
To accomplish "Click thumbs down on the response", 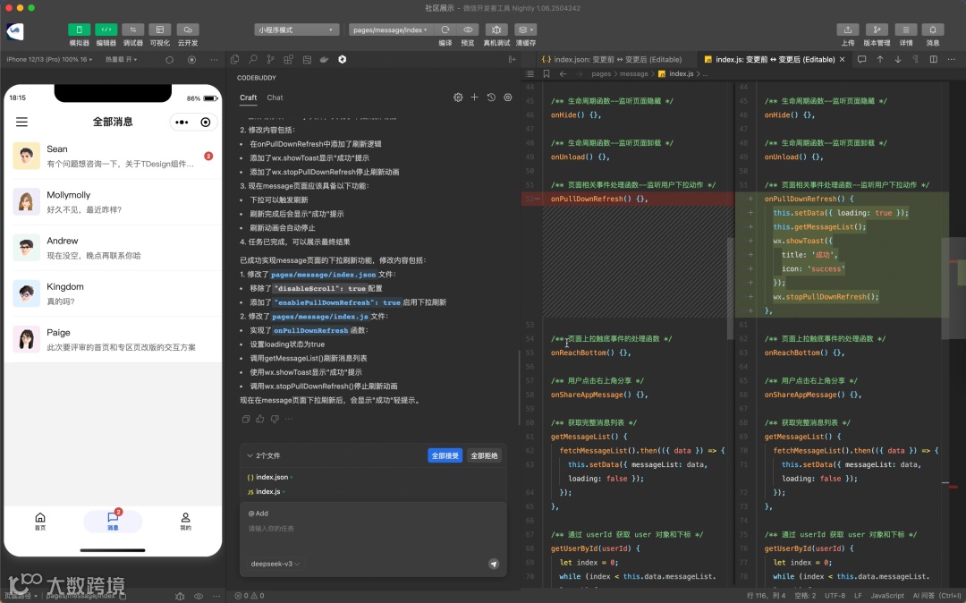I will (x=275, y=419).
